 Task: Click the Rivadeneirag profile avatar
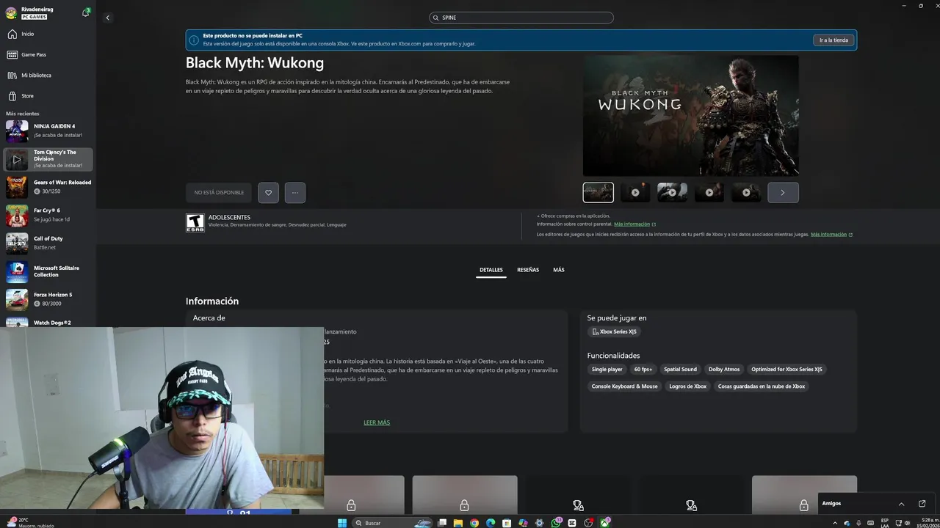point(11,12)
